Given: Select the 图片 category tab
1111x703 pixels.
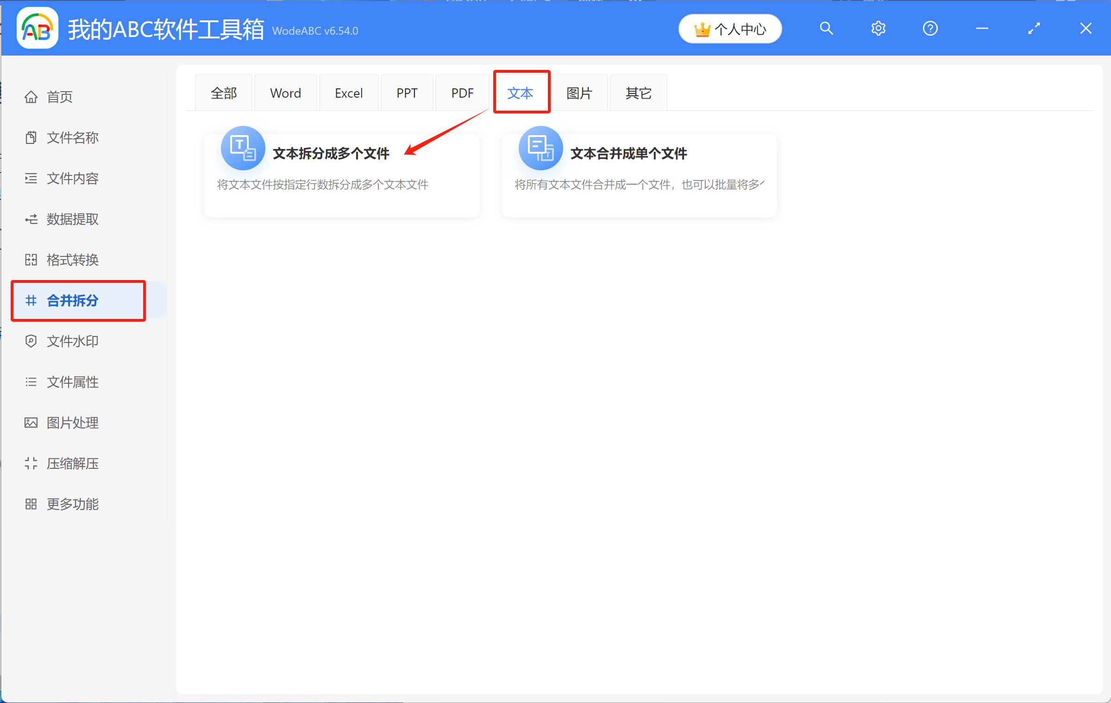Looking at the screenshot, I should pos(579,92).
